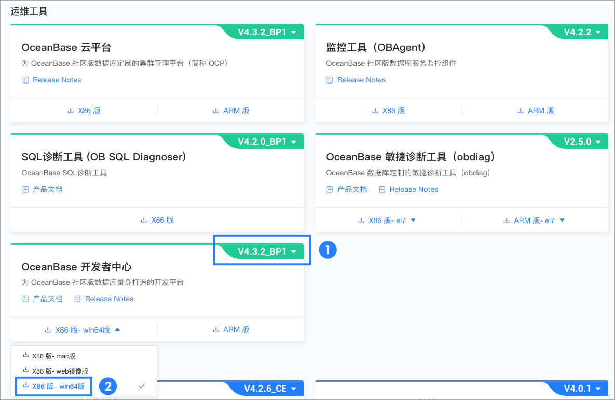Click the download icon beside obdiag X86 版- el7
Image resolution: width=615 pixels, height=400 pixels.
tap(361, 220)
